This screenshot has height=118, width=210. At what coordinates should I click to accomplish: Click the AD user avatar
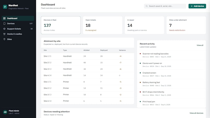5,112
